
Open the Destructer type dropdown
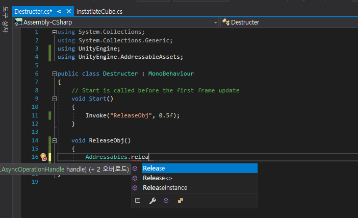pyautogui.click(x=352, y=22)
